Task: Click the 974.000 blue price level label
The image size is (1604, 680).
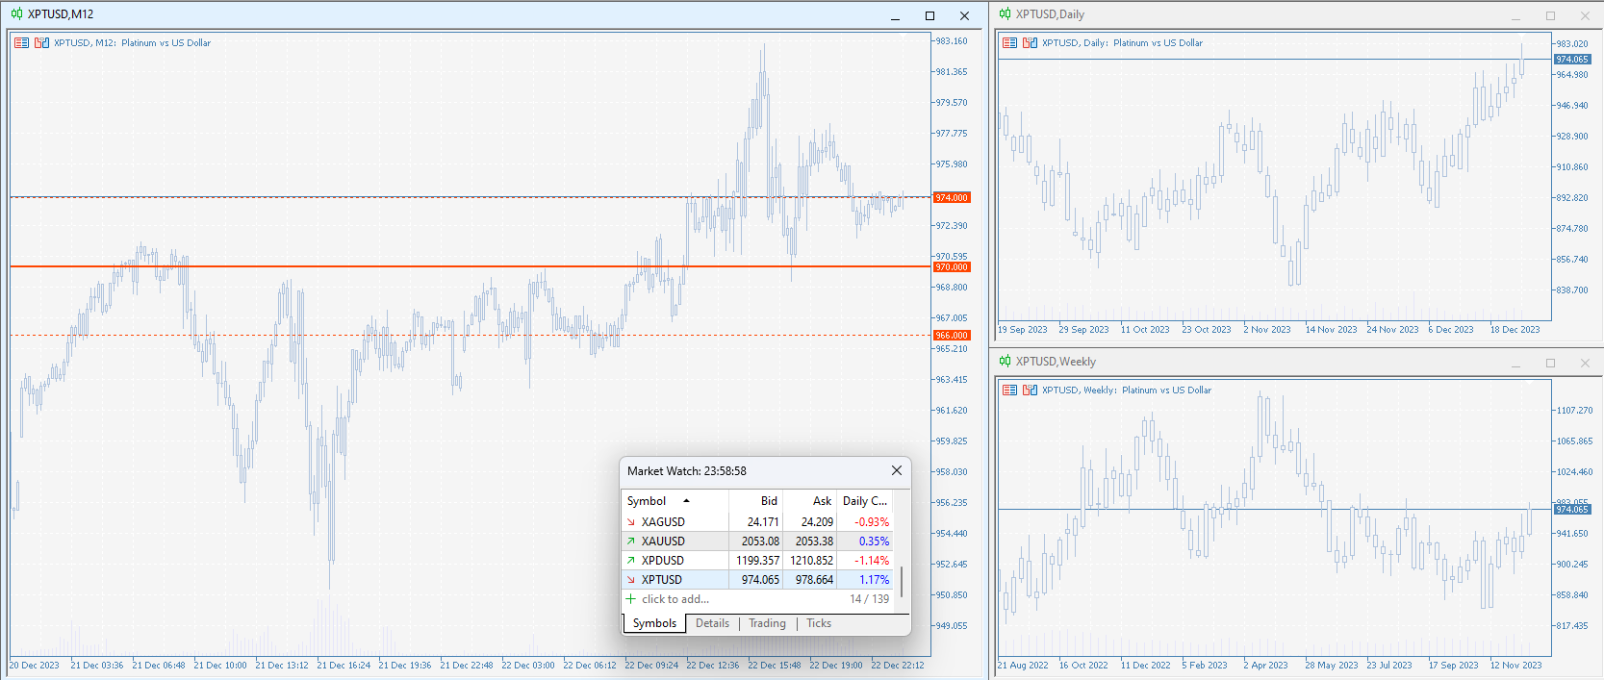Action: click(x=952, y=198)
